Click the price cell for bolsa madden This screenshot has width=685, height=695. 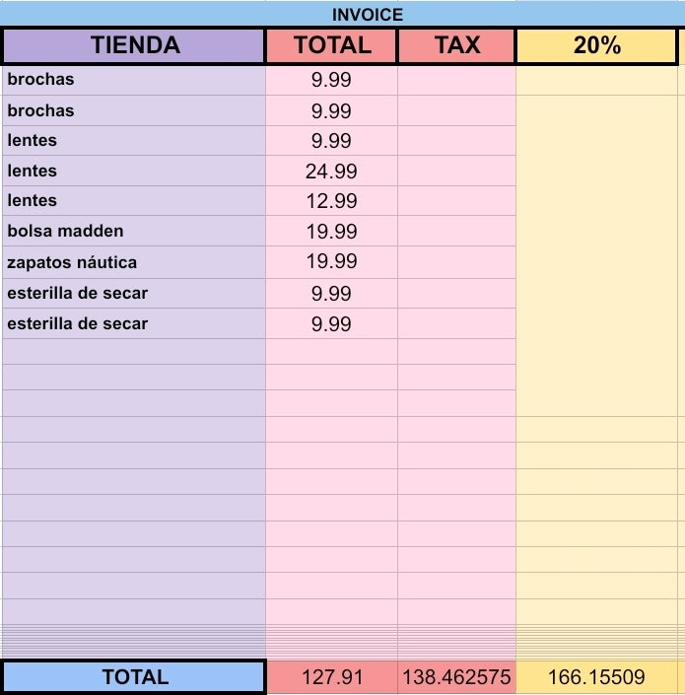click(x=331, y=231)
